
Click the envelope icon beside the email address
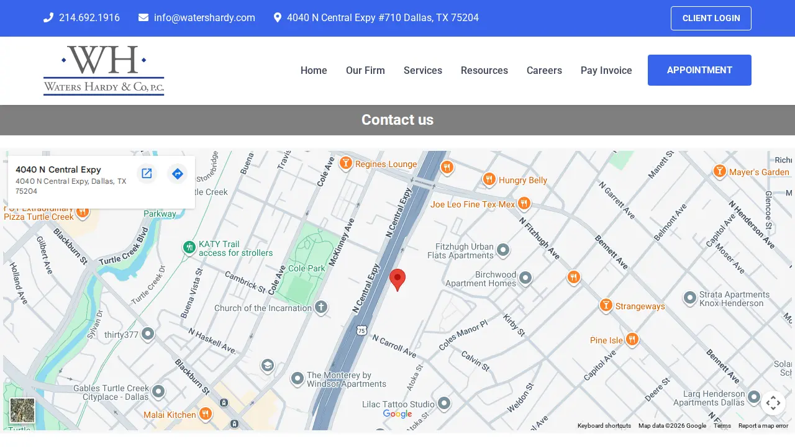click(x=143, y=17)
